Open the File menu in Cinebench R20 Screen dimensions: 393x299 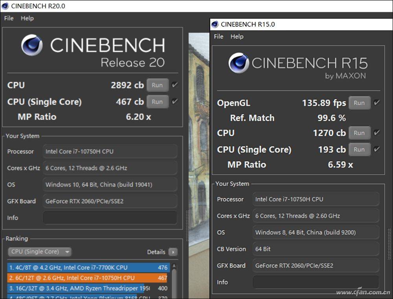(9, 18)
